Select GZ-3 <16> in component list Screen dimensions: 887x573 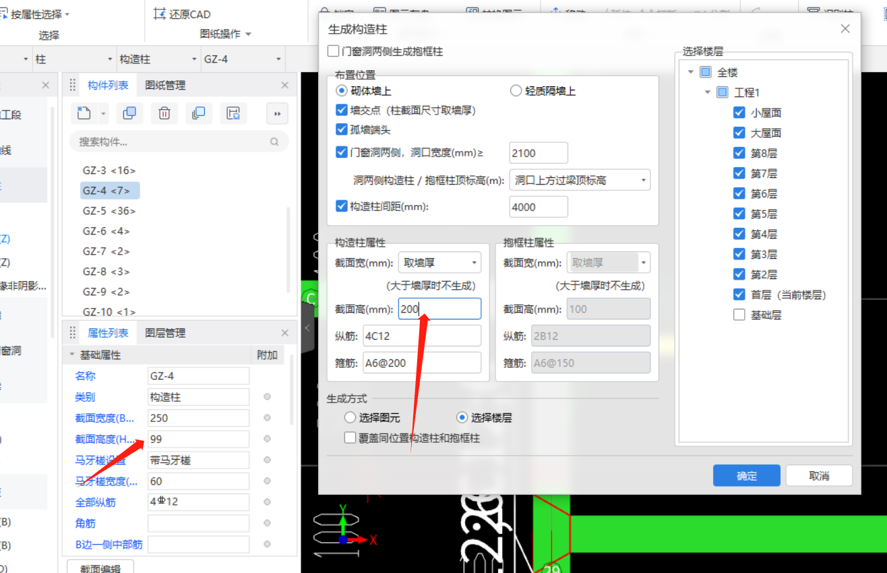click(x=109, y=171)
